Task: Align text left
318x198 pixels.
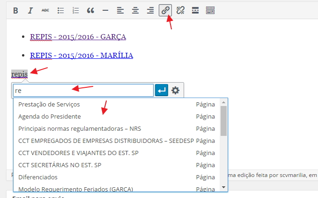Action: 120,10
